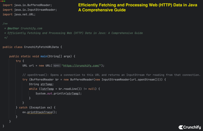Click the yellow minimize window dot

click(x=3, y=1)
